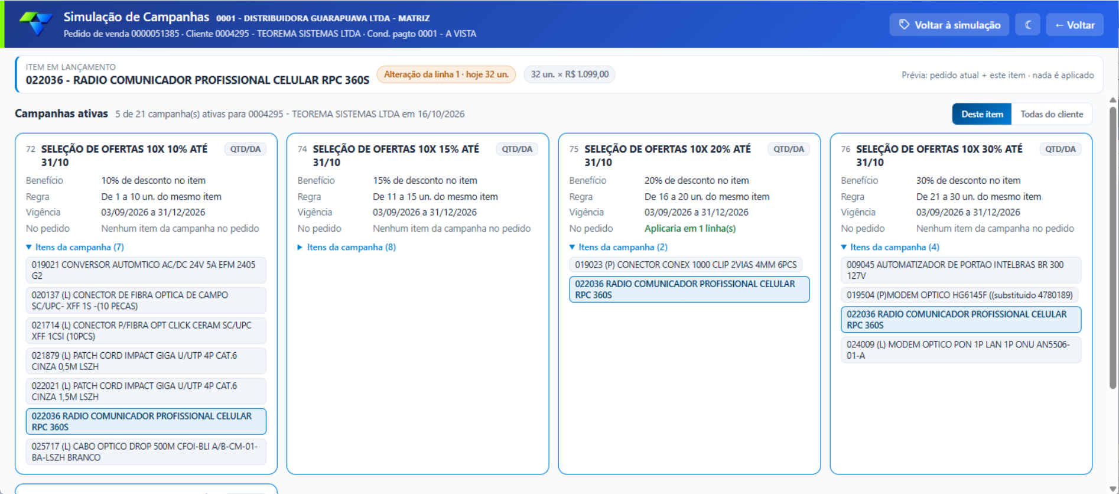Select highlighted 022036 RADIO in campaign 75
The image size is (1119, 494).
tap(689, 290)
